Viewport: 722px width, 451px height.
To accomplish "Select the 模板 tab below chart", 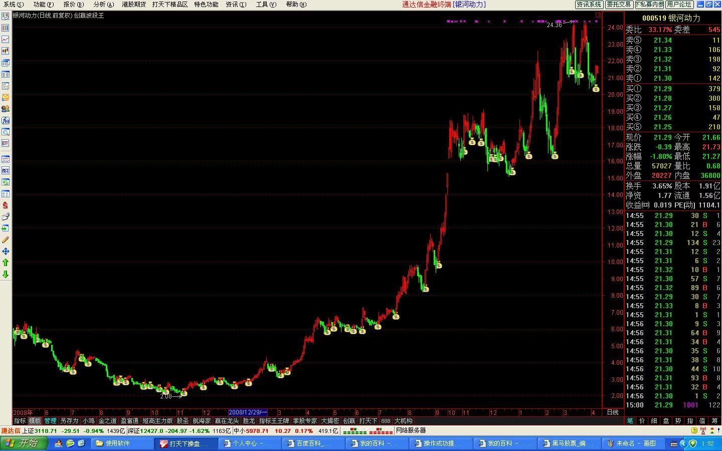I will pos(35,421).
